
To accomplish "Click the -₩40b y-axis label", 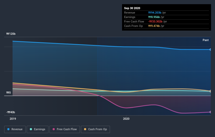I will click(x=10, y=112).
